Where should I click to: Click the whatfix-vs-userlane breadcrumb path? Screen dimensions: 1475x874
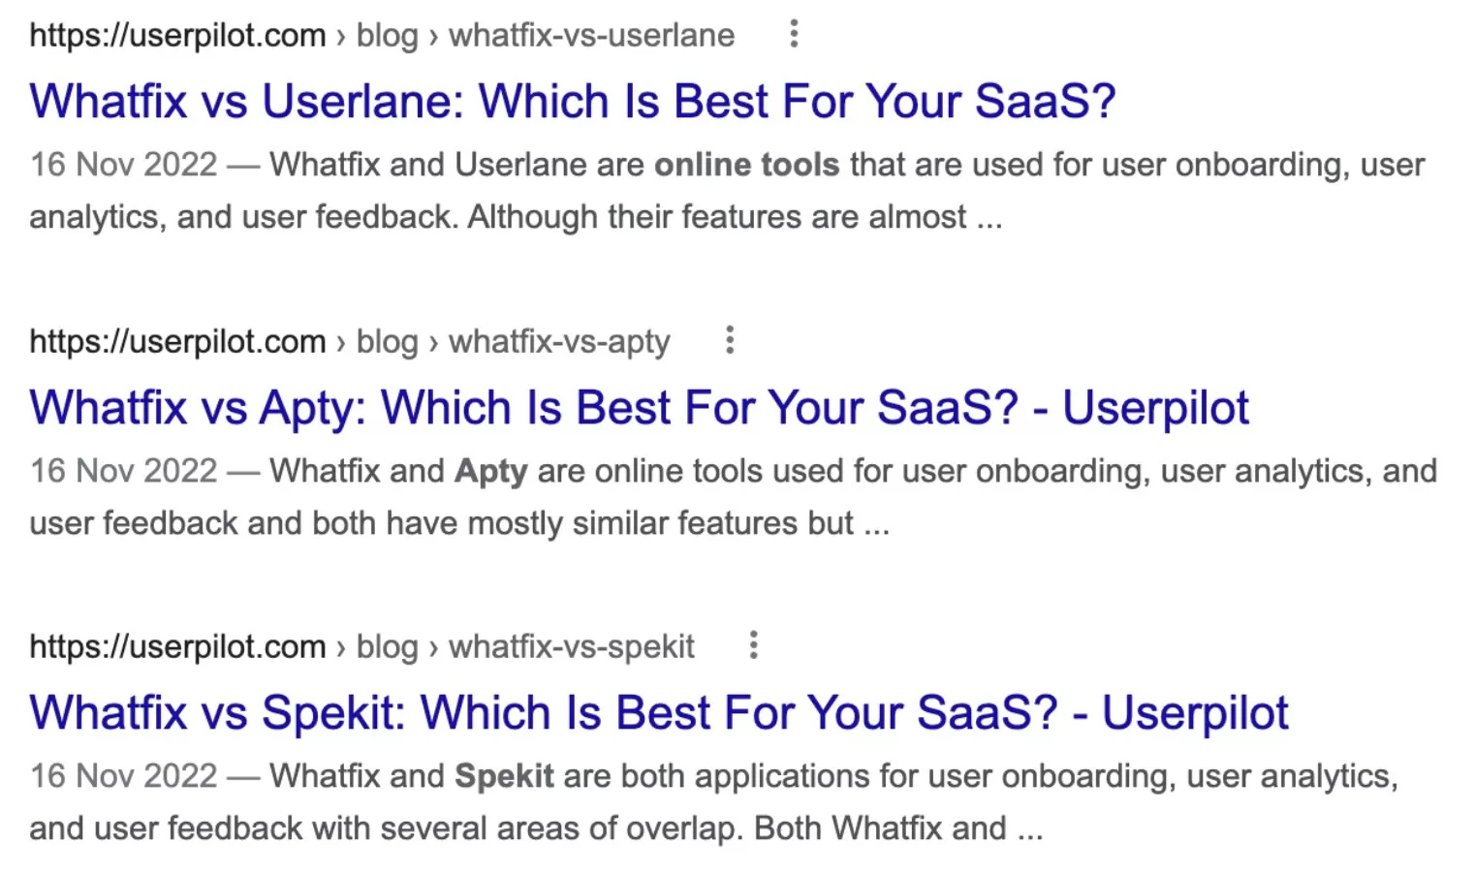pyautogui.click(x=591, y=36)
